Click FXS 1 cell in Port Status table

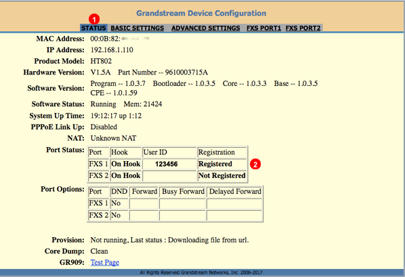98,164
